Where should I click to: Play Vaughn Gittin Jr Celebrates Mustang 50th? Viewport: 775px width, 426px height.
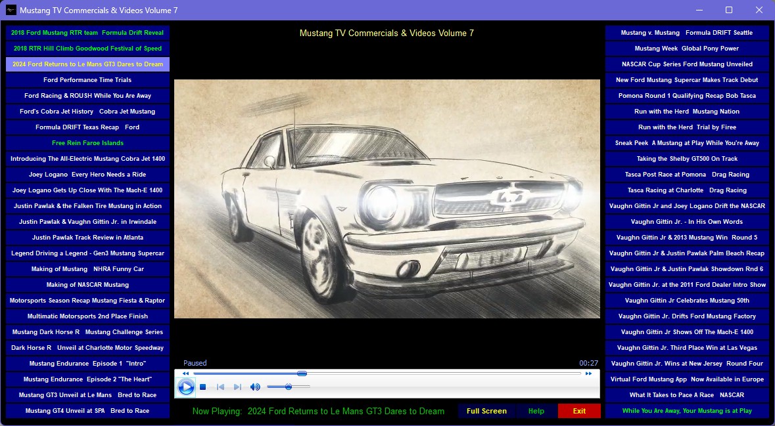687,301
